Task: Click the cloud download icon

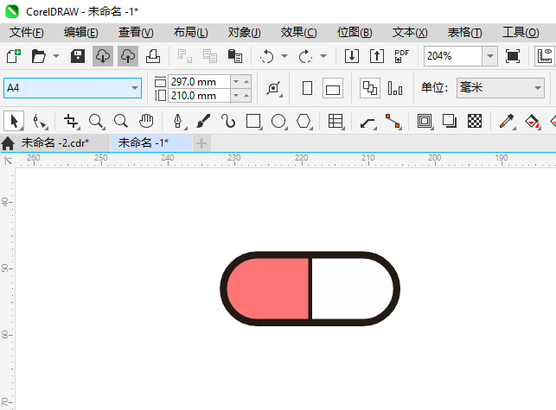Action: click(x=103, y=56)
